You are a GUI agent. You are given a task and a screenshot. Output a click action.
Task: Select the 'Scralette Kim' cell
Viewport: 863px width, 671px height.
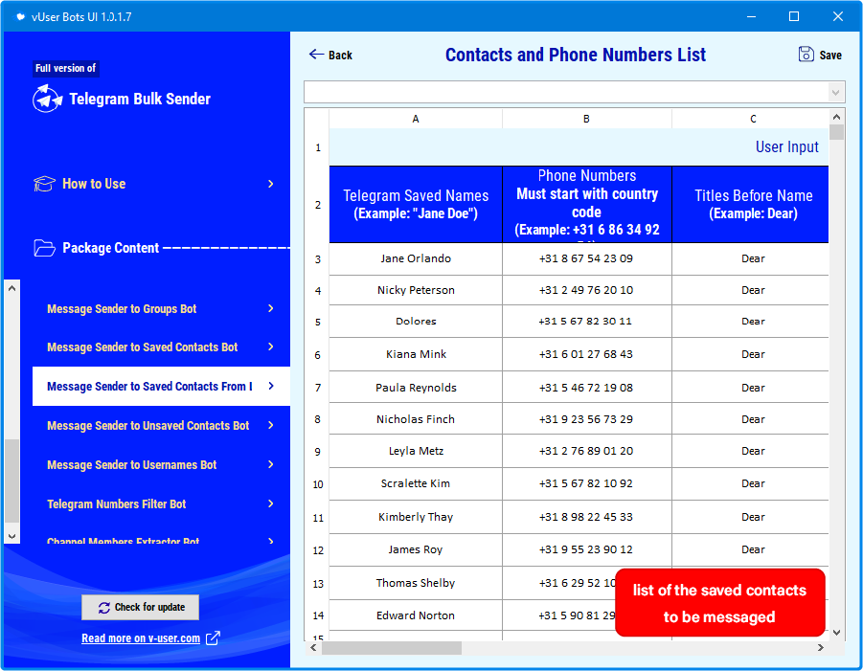(416, 483)
